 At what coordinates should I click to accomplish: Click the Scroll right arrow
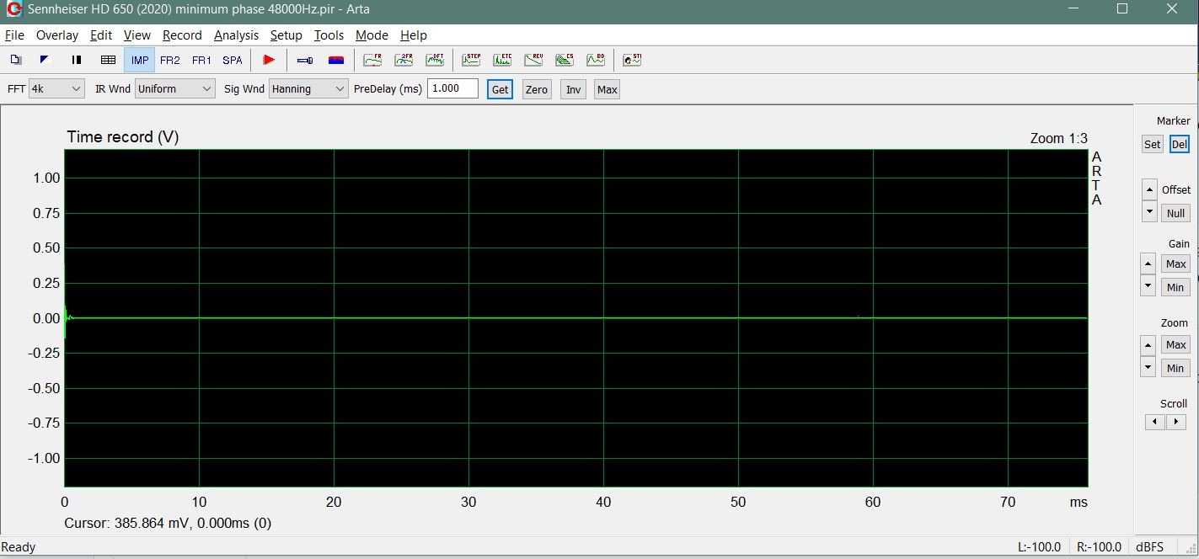point(1176,422)
